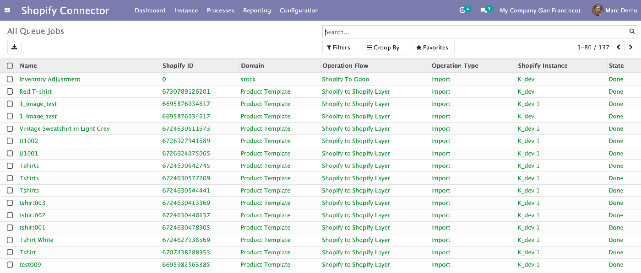Open the Group By dropdown
Image resolution: width=641 pixels, height=273 pixels.
[384, 48]
